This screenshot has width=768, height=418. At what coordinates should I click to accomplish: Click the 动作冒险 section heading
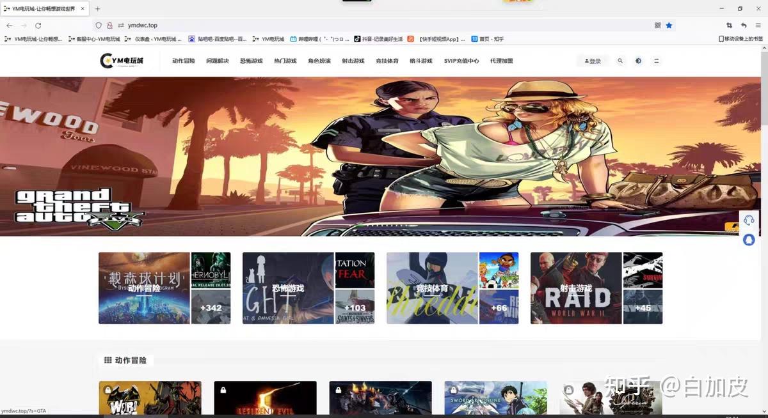coord(131,360)
